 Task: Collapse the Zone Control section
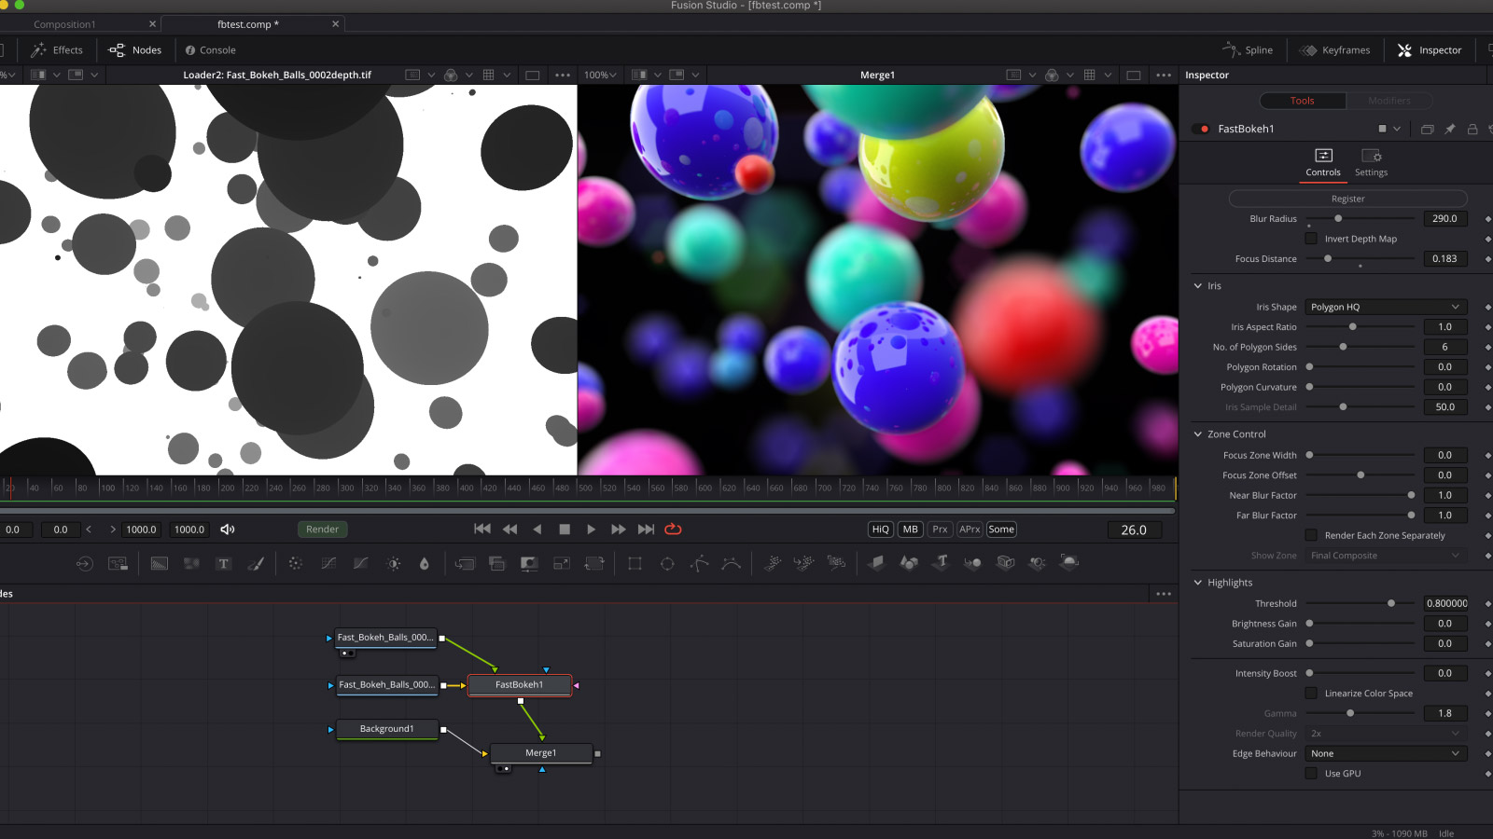pos(1198,434)
